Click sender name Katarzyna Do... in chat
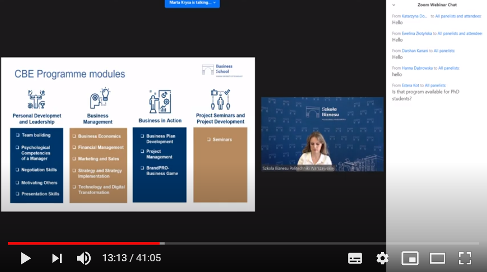The image size is (487, 272). coord(415,16)
